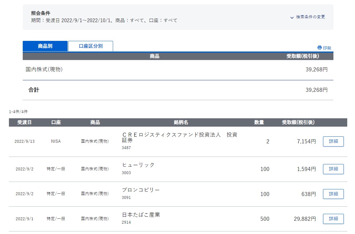Click the 受渡日 column header
Image resolution: width=355 pixels, height=234 pixels.
click(x=24, y=122)
